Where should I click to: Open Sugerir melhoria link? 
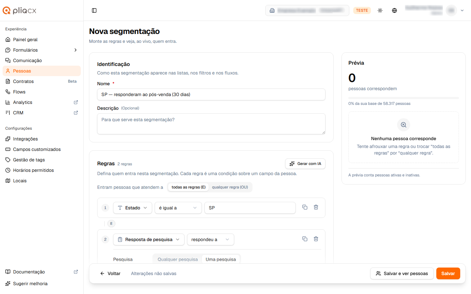pyautogui.click(x=42, y=284)
